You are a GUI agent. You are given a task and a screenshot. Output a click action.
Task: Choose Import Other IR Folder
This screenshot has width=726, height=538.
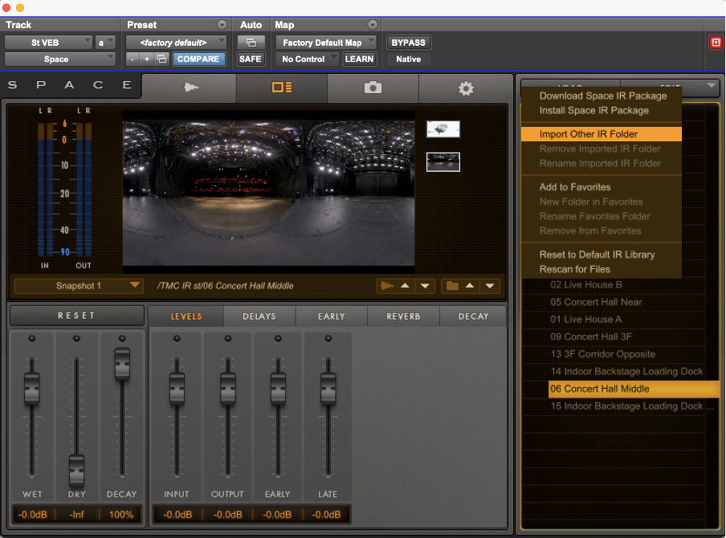pos(601,134)
